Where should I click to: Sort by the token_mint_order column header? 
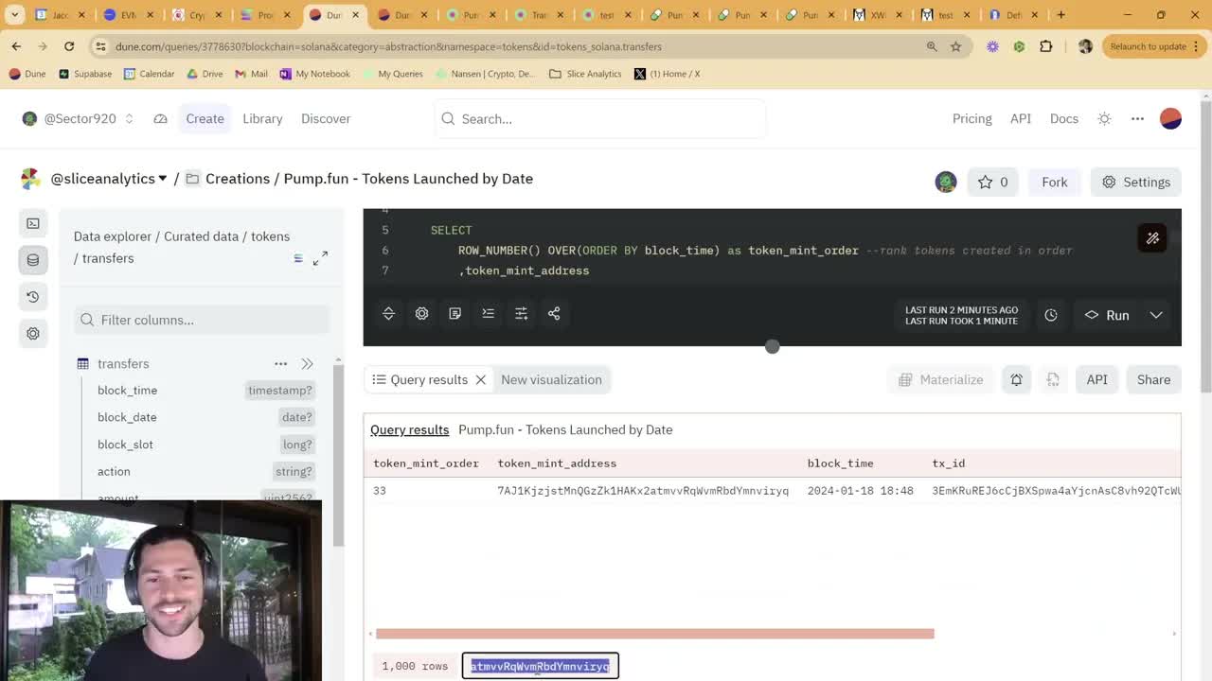pos(426,463)
